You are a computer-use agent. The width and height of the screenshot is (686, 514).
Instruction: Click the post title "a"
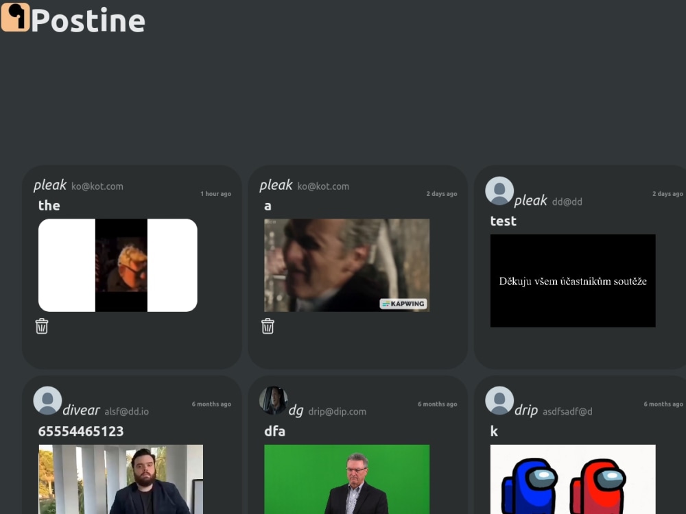[268, 206]
